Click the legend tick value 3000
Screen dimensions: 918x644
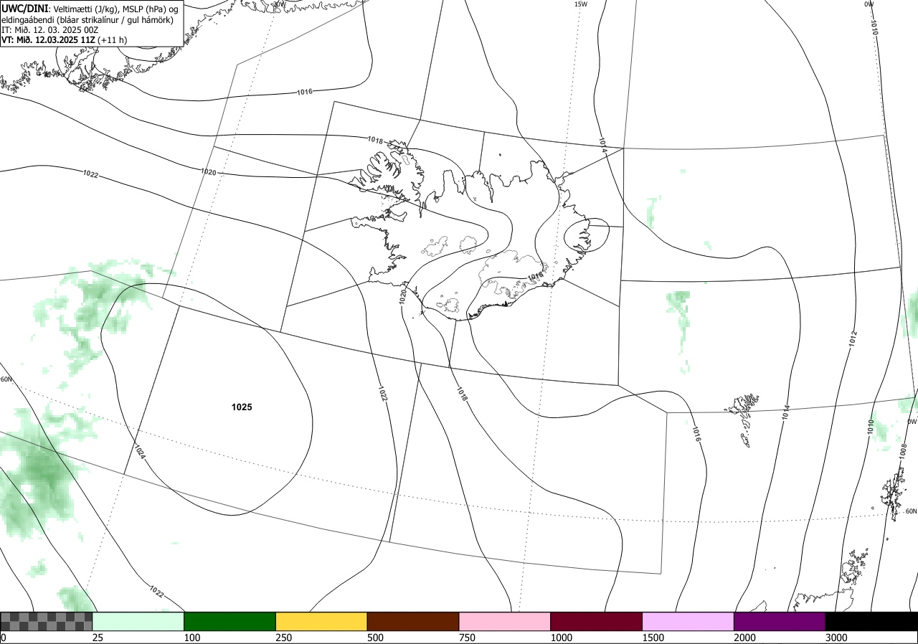click(836, 638)
